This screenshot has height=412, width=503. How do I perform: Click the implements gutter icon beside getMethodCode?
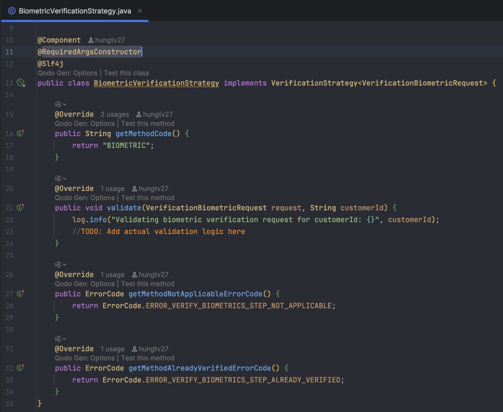pos(20,133)
